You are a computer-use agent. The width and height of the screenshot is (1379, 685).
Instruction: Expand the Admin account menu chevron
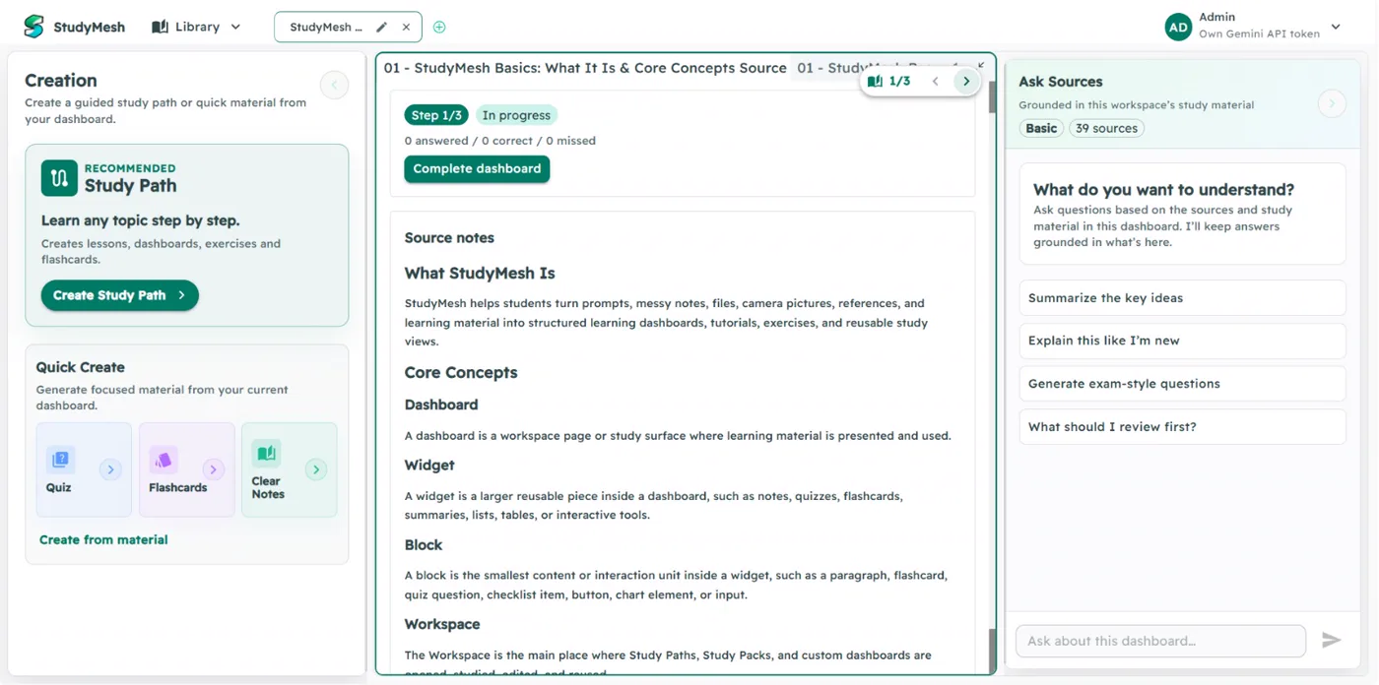tap(1336, 28)
